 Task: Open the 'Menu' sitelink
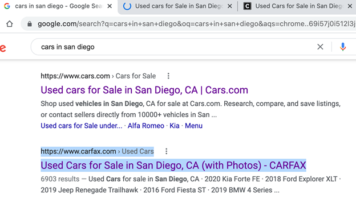pos(193,126)
